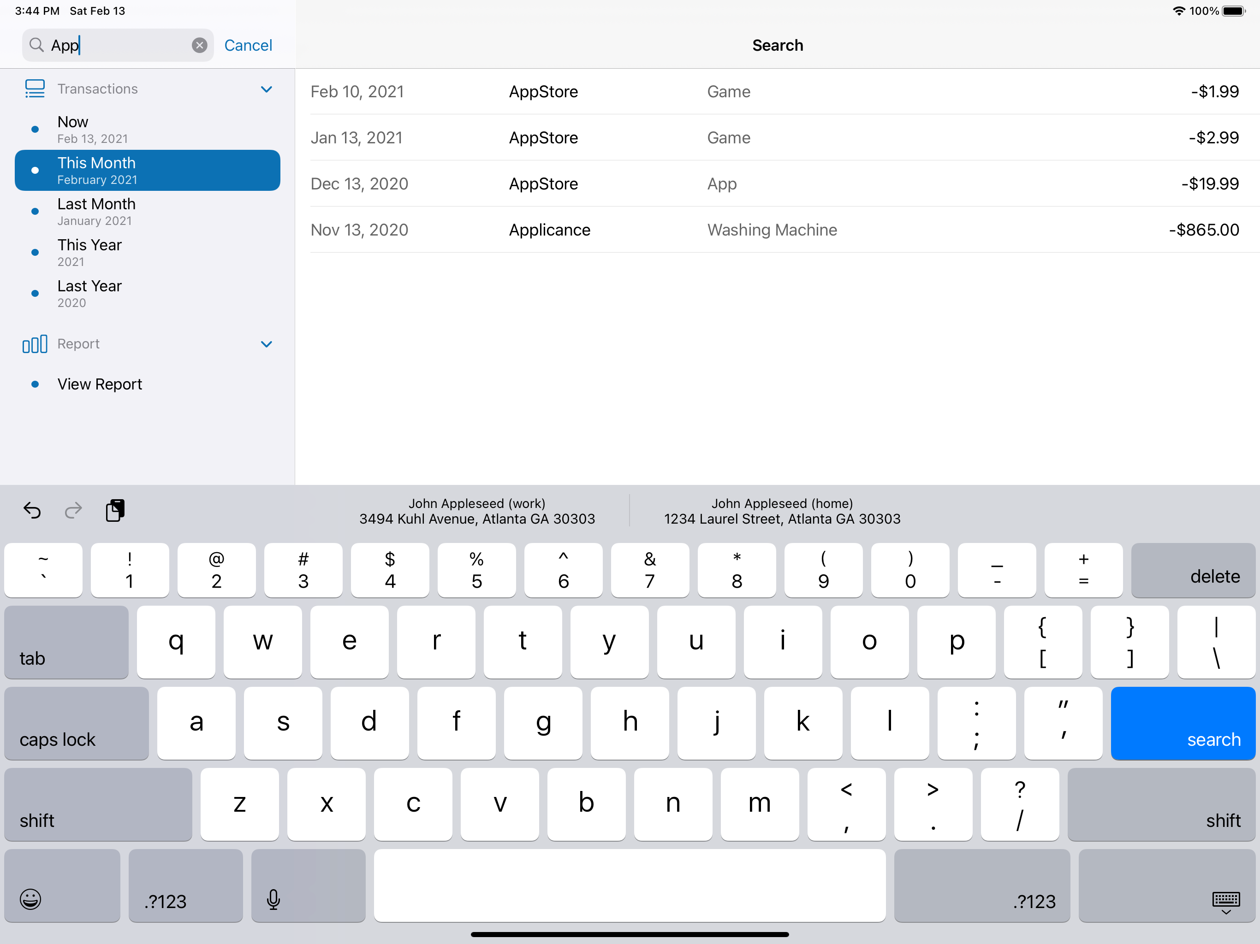1260x944 pixels.
Task: Tap the letter z key
Action: click(240, 804)
